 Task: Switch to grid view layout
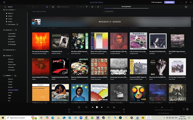pos(47,7)
